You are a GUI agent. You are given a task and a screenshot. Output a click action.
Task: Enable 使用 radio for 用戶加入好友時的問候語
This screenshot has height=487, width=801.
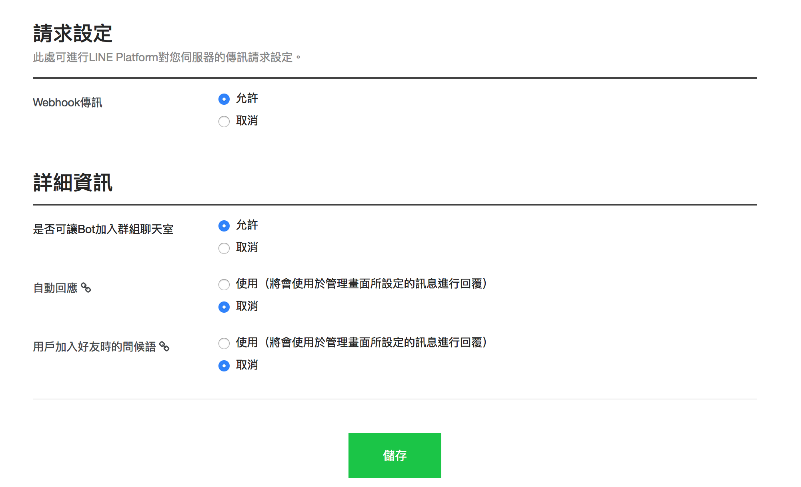tap(224, 343)
